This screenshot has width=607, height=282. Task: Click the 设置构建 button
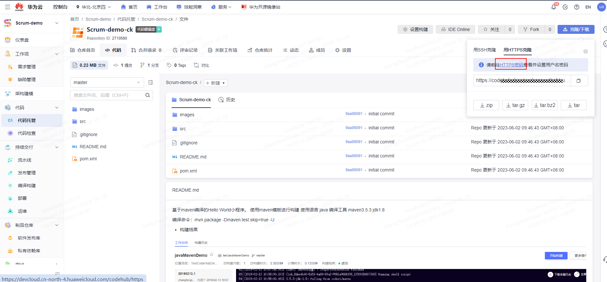(x=415, y=29)
